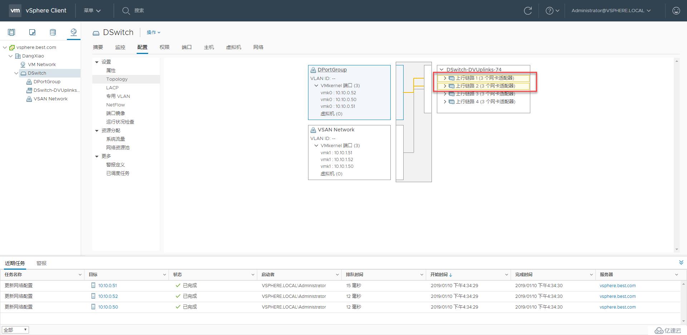Expand 上行链路 1 adapters
The height and width of the screenshot is (335, 687).
(445, 78)
